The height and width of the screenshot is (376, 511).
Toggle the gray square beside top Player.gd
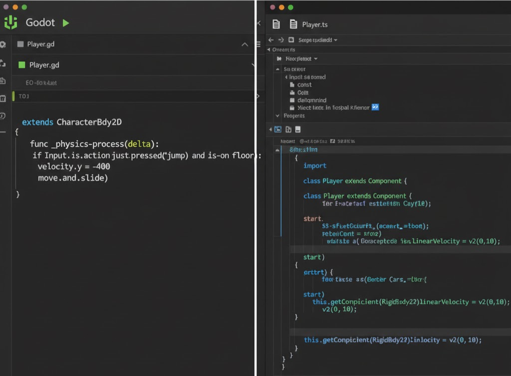[x=20, y=44]
